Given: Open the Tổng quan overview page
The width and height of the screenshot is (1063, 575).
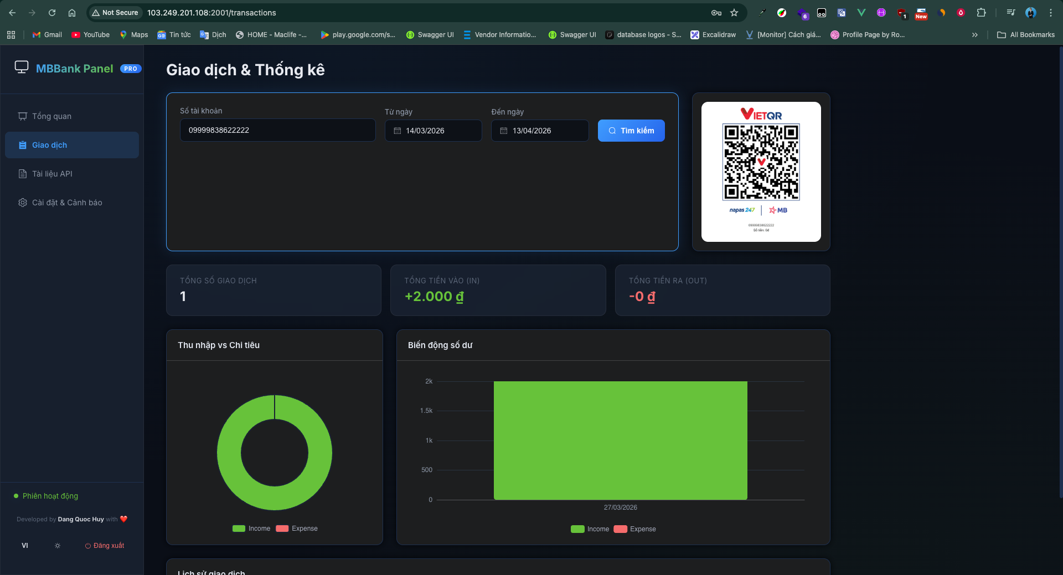Looking at the screenshot, I should (72, 116).
